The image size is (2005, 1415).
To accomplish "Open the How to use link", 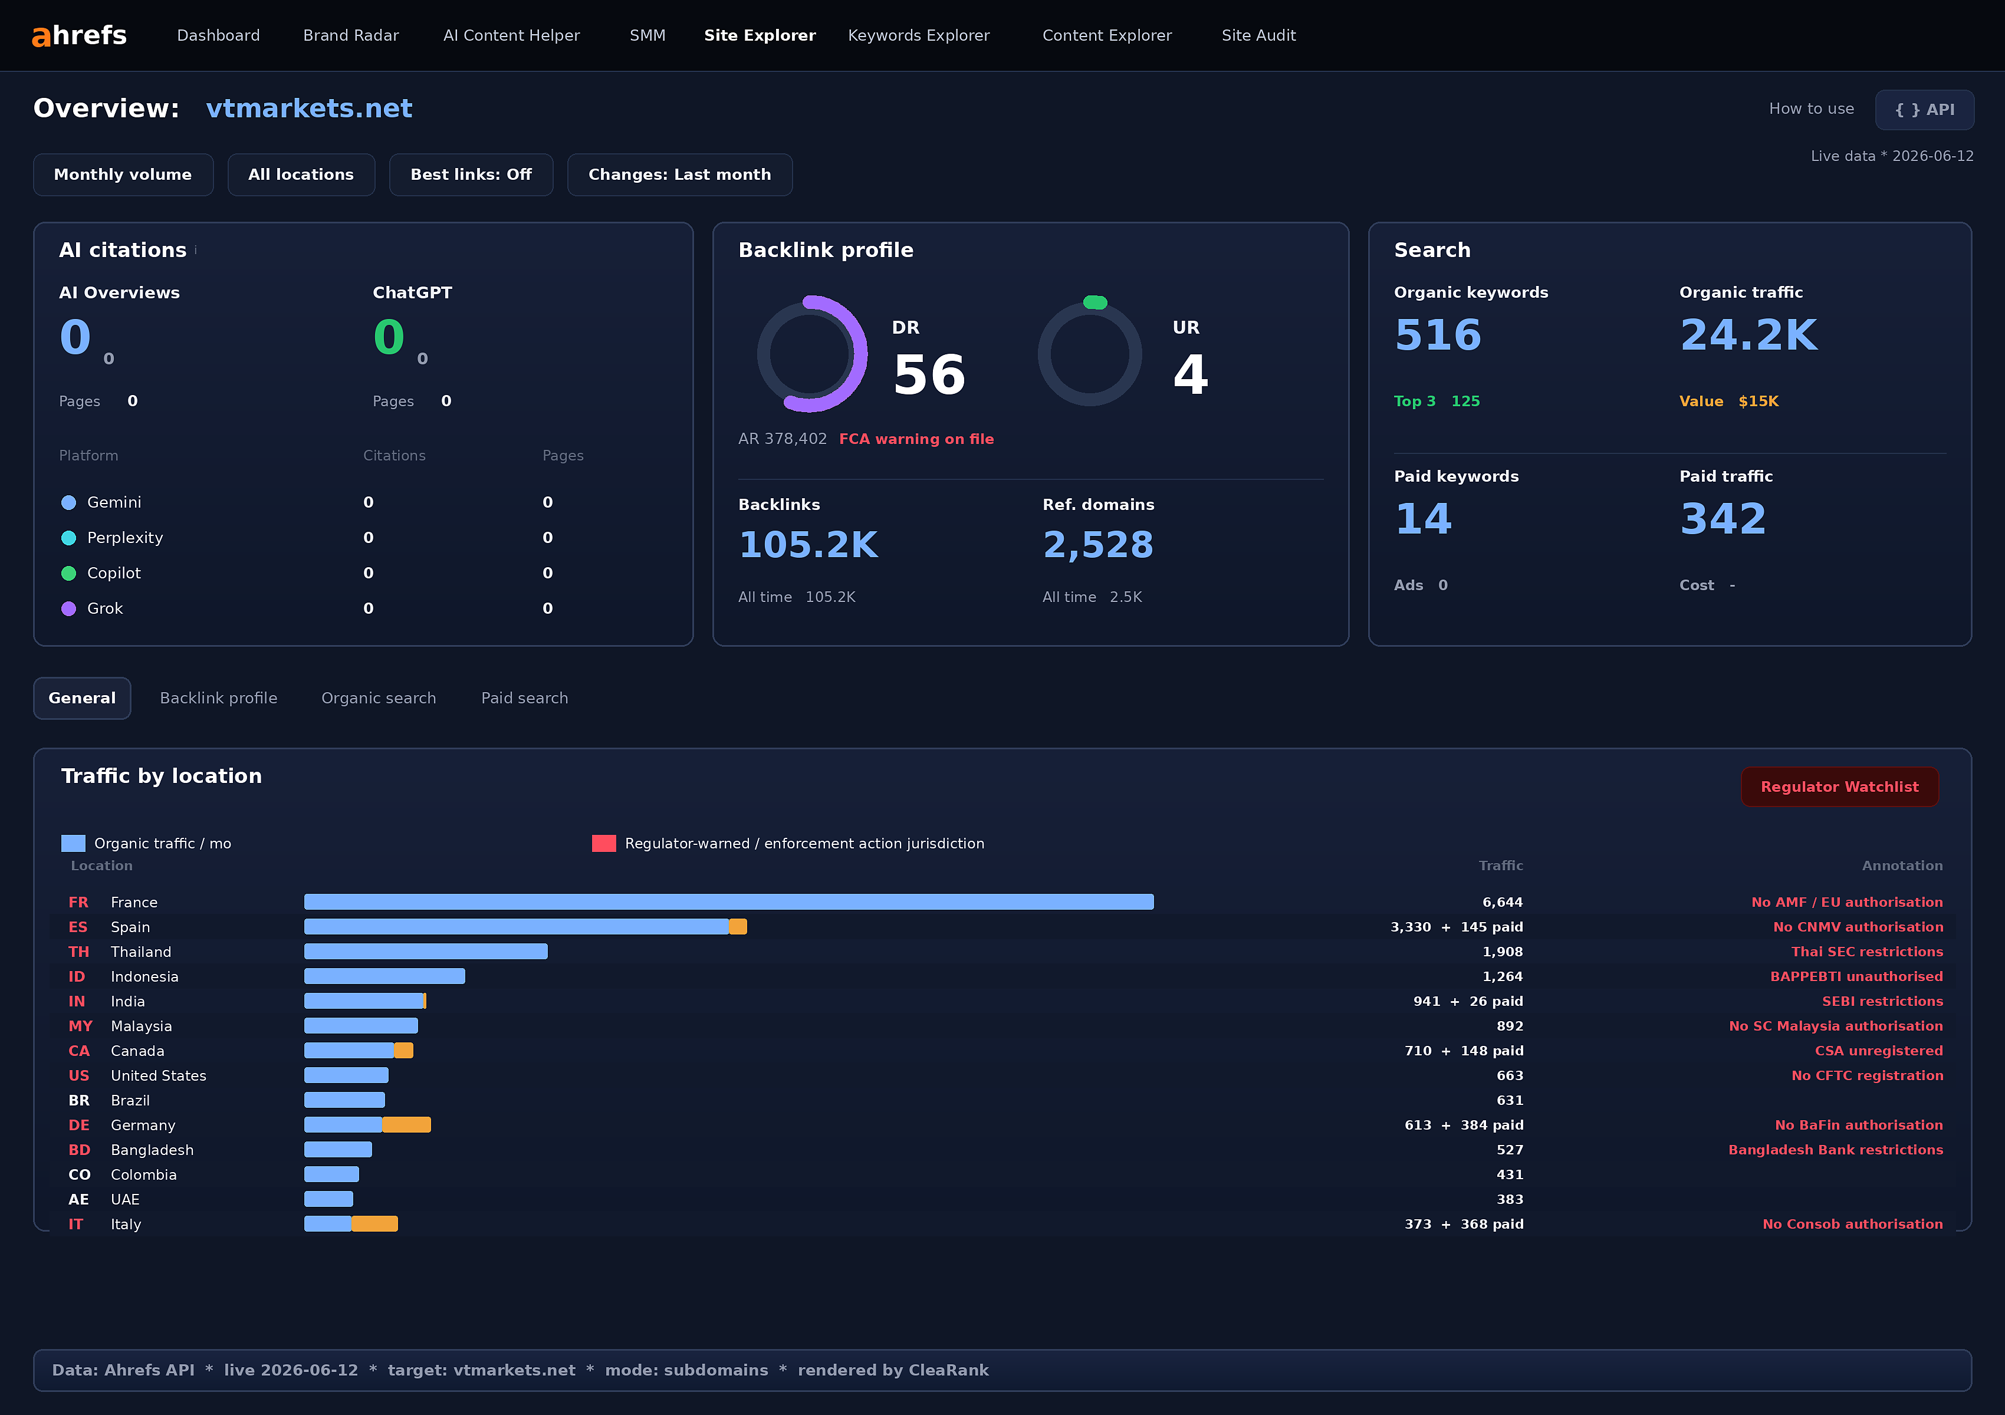I will (x=1812, y=109).
